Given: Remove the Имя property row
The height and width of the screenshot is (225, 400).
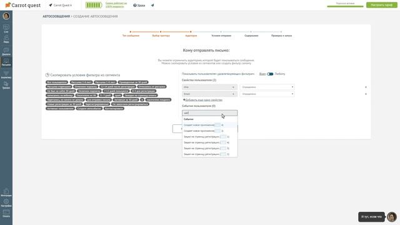Looking at the screenshot, I should point(366,87).
